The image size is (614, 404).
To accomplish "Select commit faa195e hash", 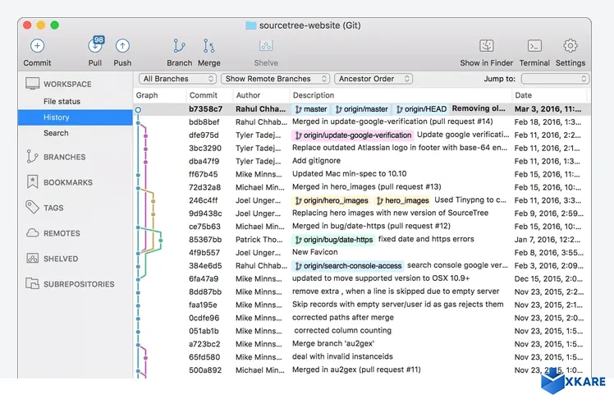I will click(203, 305).
